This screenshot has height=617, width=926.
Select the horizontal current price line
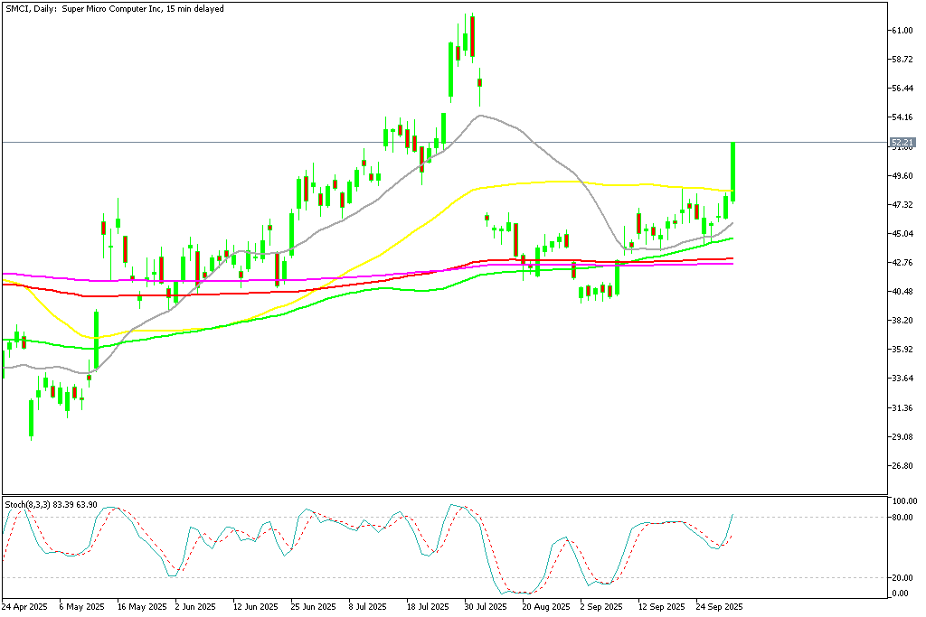point(271,142)
